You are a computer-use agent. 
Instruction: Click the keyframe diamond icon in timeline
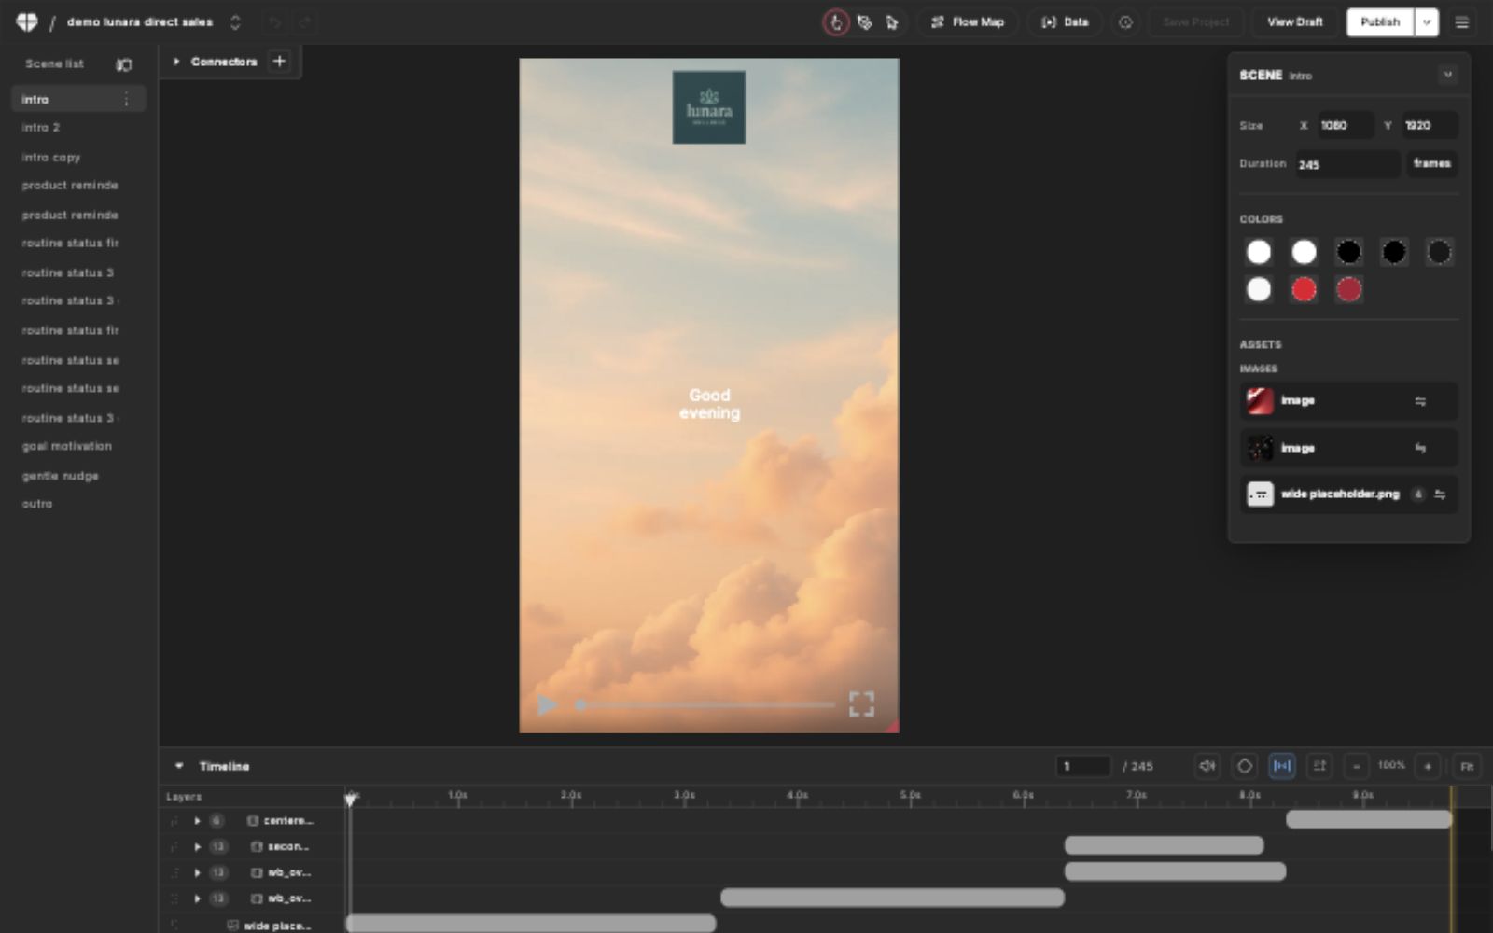(1245, 766)
